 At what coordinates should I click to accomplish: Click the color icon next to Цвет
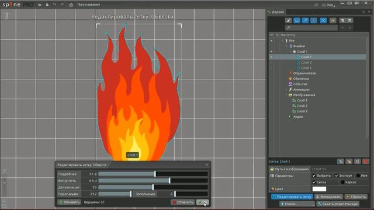pyautogui.click(x=273, y=189)
